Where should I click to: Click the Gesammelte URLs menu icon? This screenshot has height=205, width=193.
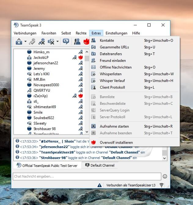click(x=93, y=47)
